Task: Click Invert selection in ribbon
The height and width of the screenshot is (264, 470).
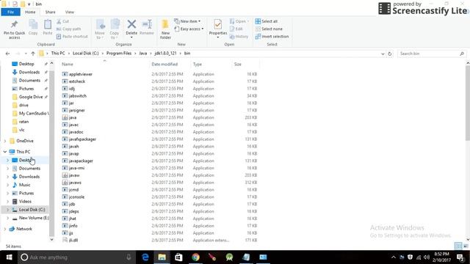Action: (x=272, y=36)
